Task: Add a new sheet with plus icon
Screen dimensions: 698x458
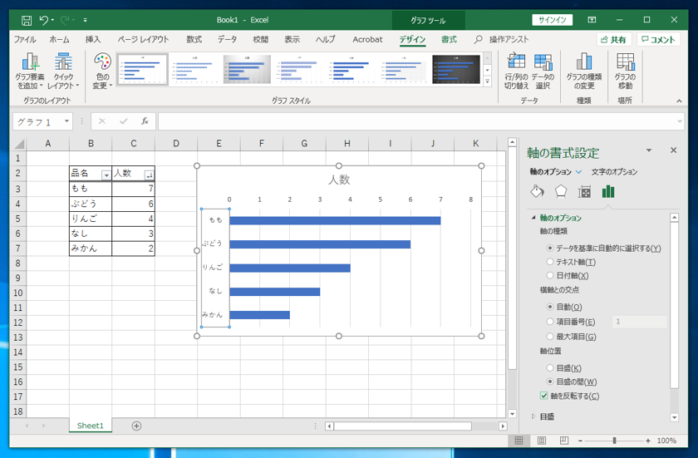Action: coord(136,426)
